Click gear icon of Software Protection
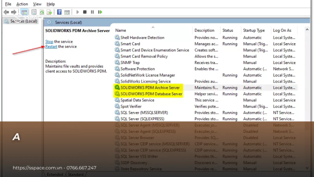314x177 pixels. pos(117,69)
